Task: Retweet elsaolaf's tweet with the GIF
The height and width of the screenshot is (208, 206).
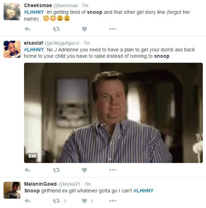Action: (57, 170)
